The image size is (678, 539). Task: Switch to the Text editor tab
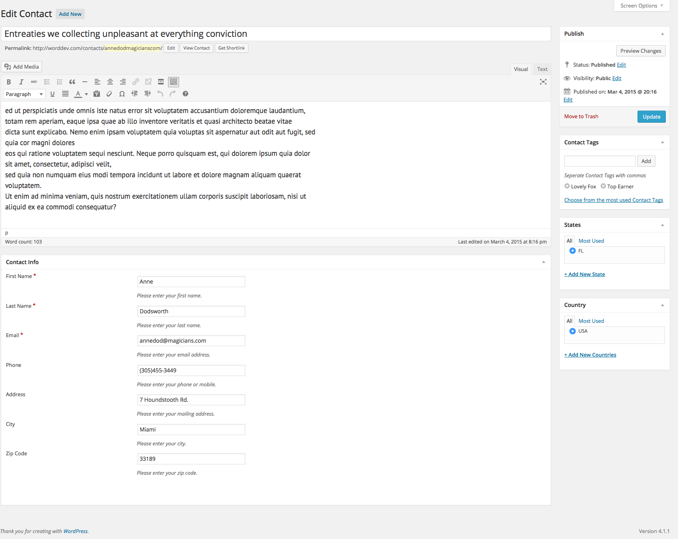click(542, 69)
